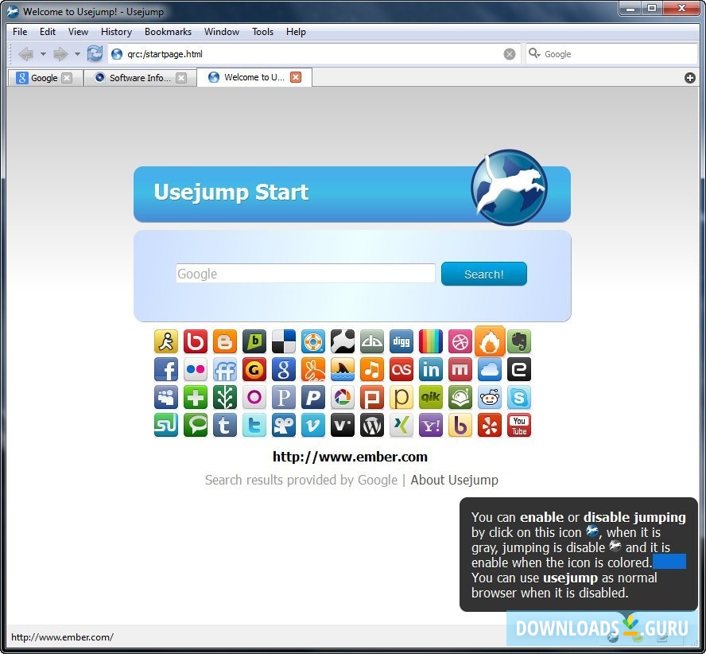The height and width of the screenshot is (654, 706).
Task: Open the File menu
Action: 20,32
